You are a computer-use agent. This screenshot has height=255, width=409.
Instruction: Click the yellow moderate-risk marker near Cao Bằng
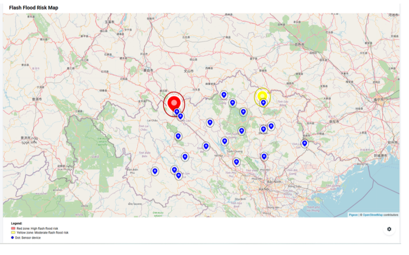[x=262, y=96]
